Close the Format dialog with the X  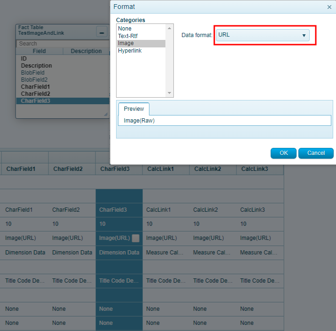tap(329, 7)
